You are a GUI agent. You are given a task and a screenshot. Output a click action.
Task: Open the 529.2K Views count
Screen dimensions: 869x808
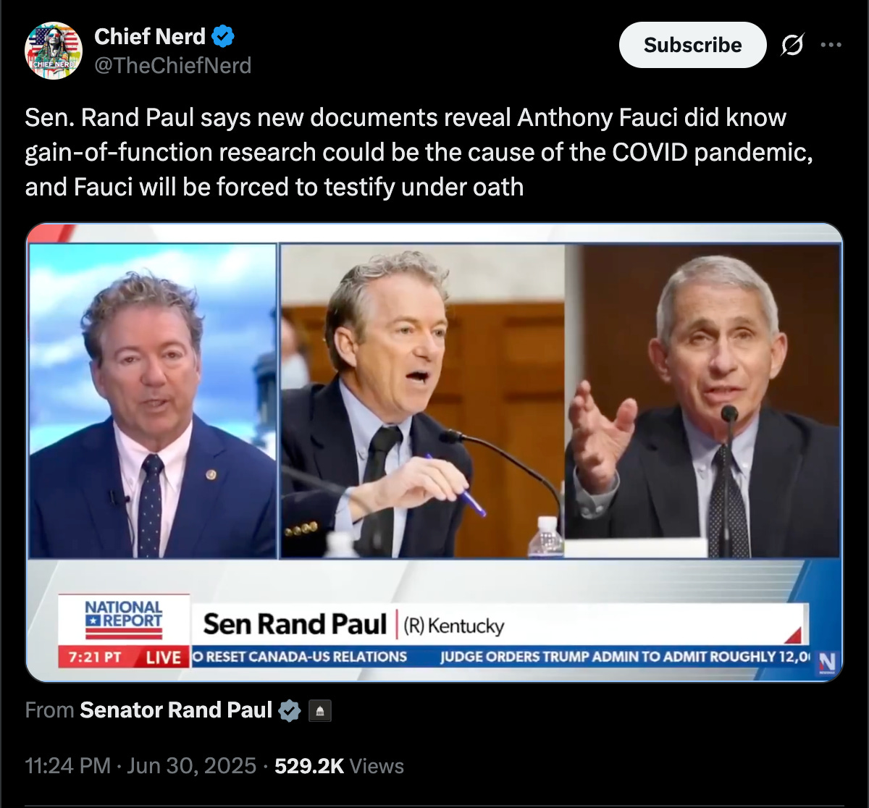(x=339, y=766)
